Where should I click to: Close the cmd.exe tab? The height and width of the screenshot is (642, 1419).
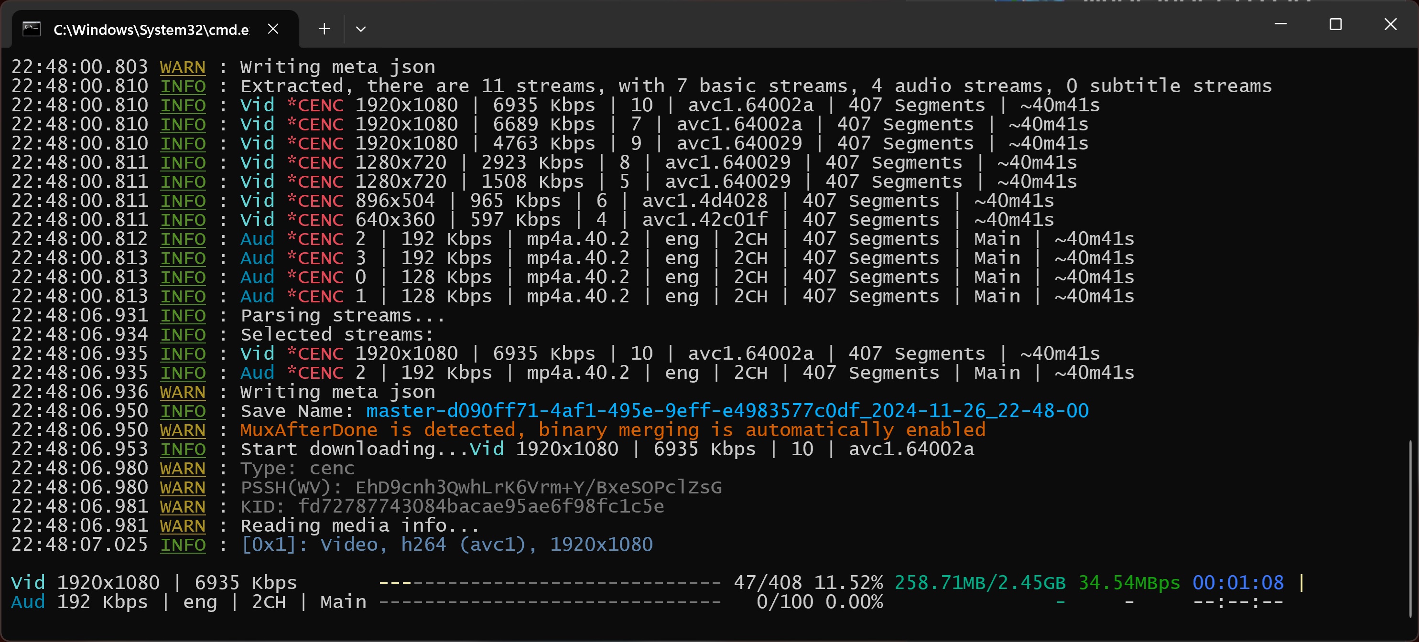[x=273, y=29]
